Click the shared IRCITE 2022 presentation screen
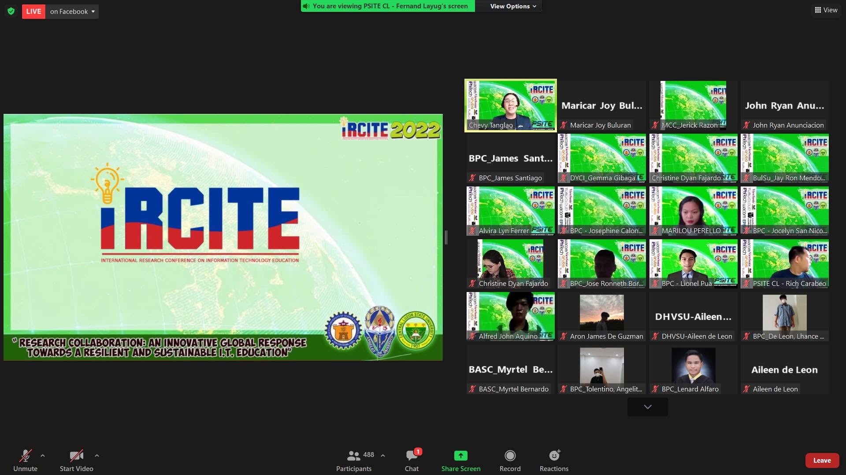 point(223,237)
